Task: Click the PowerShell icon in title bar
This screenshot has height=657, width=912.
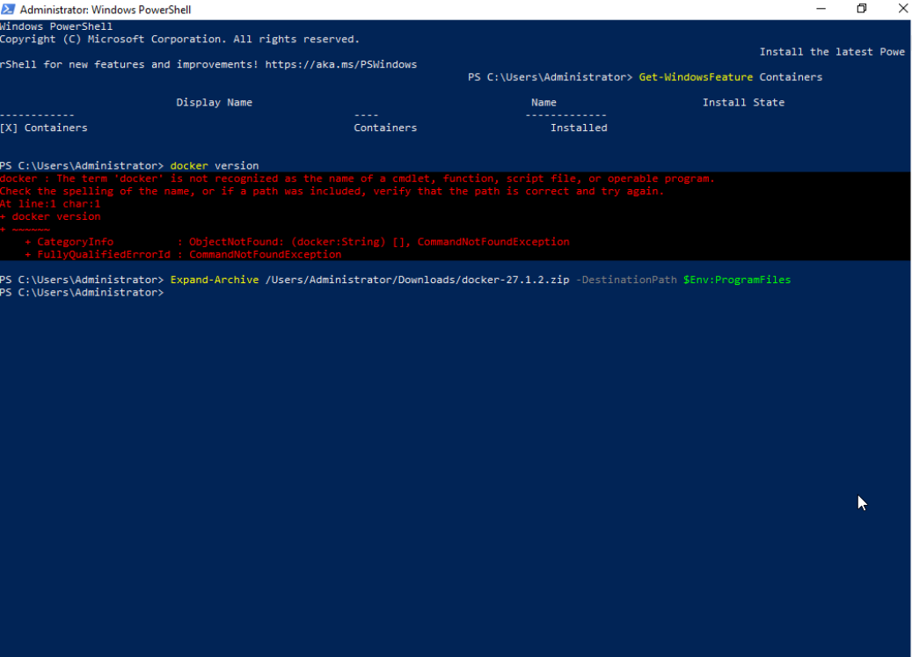Action: pyautogui.click(x=8, y=10)
